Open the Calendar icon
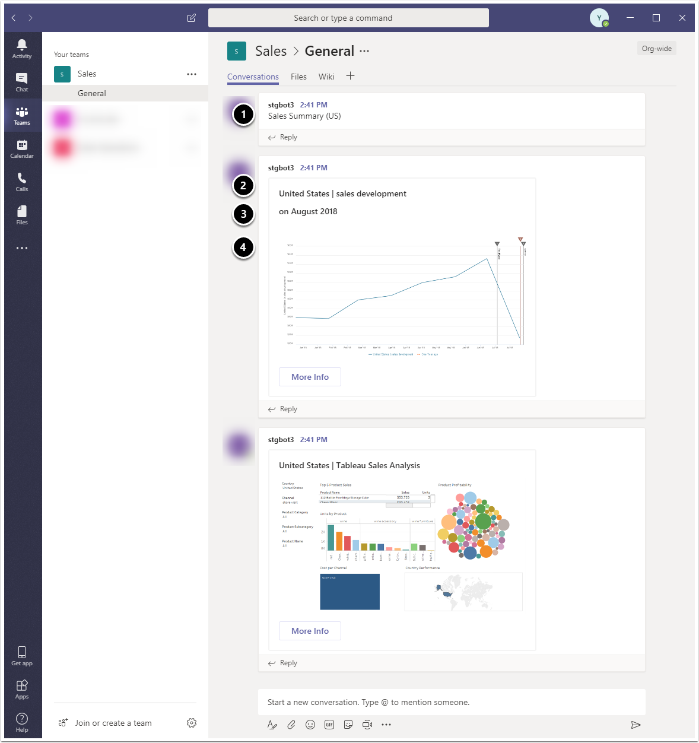This screenshot has height=743, width=699. (x=22, y=148)
